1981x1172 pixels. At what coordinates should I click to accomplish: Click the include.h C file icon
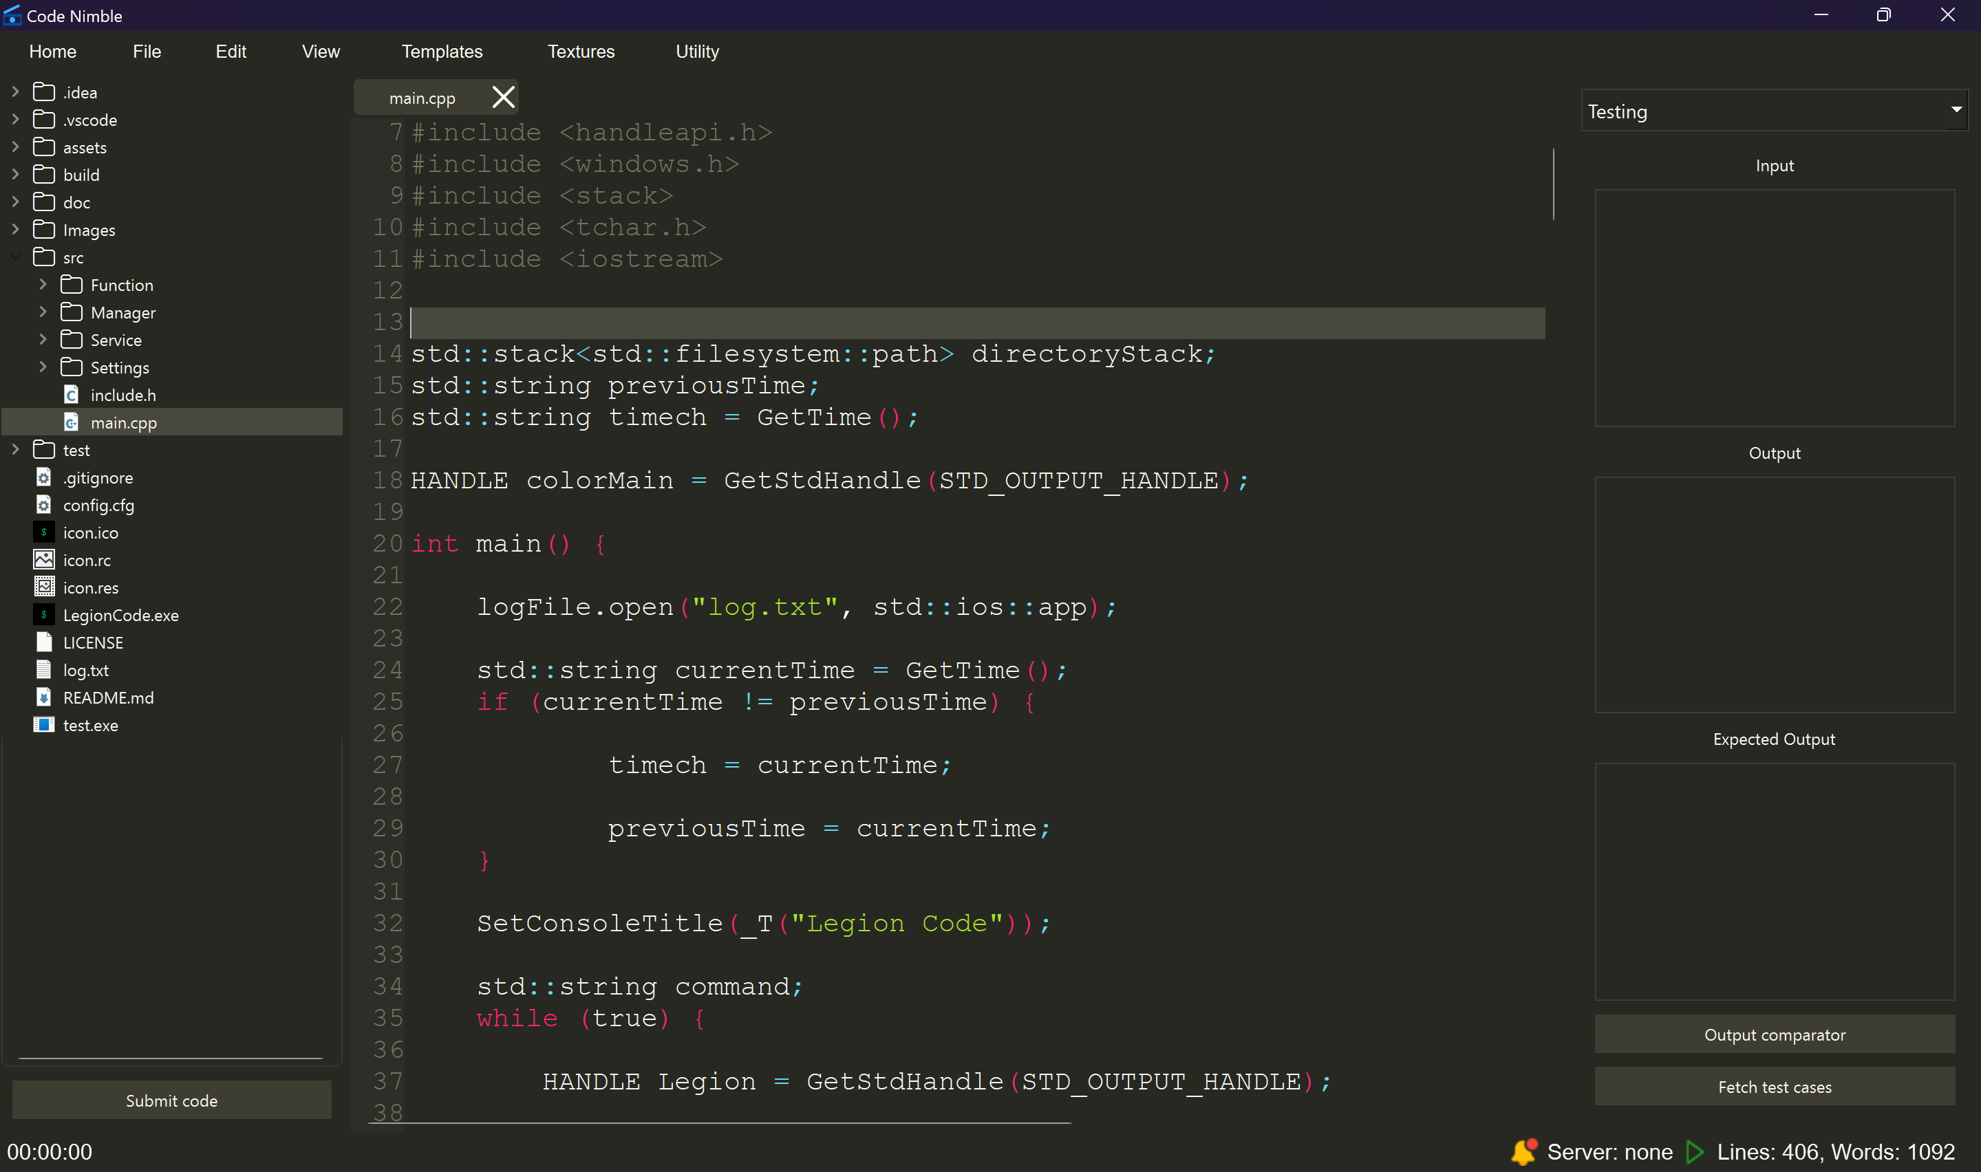click(x=71, y=395)
